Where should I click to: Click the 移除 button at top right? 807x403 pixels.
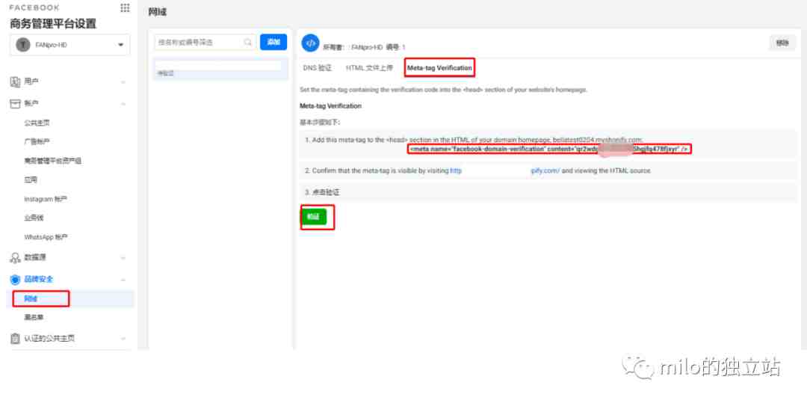782,43
